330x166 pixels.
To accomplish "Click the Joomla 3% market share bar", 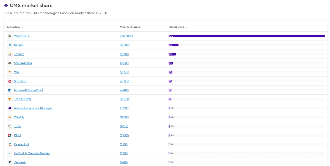I will click(172, 54).
